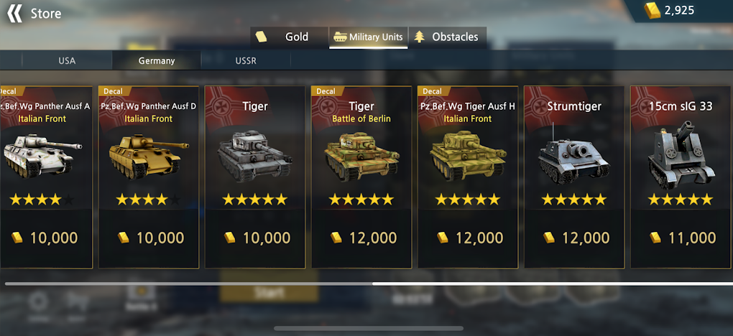Switch to the USA nation tab
733x336 pixels.
(x=67, y=61)
